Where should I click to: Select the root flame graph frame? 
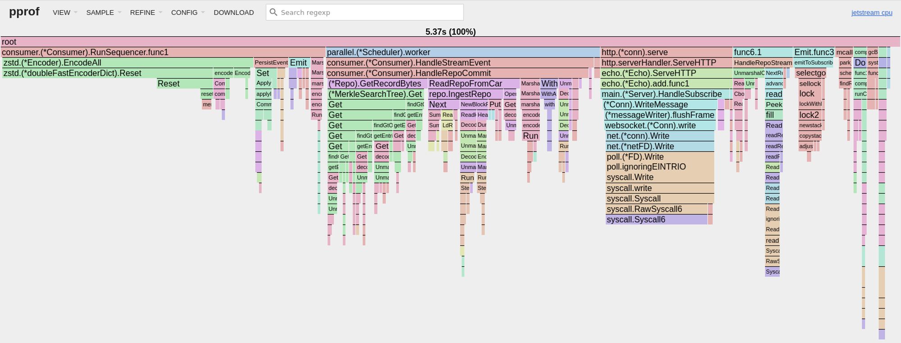(450, 42)
